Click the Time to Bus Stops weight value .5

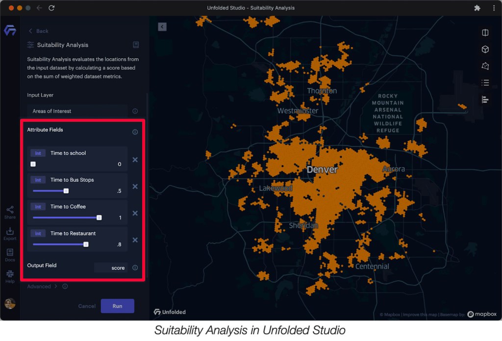click(x=119, y=191)
